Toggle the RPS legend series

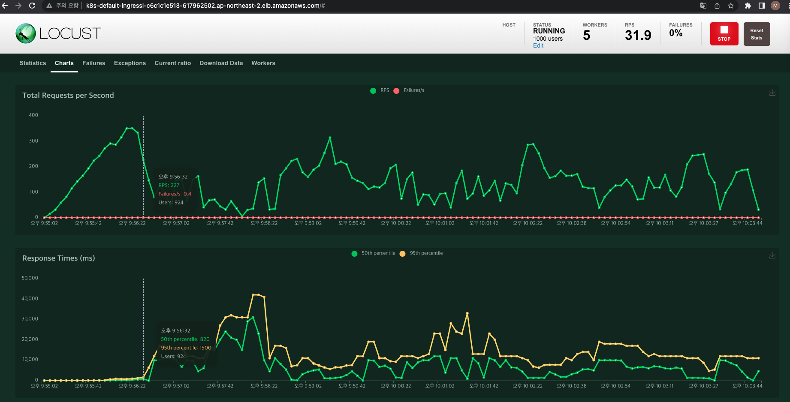(x=380, y=90)
